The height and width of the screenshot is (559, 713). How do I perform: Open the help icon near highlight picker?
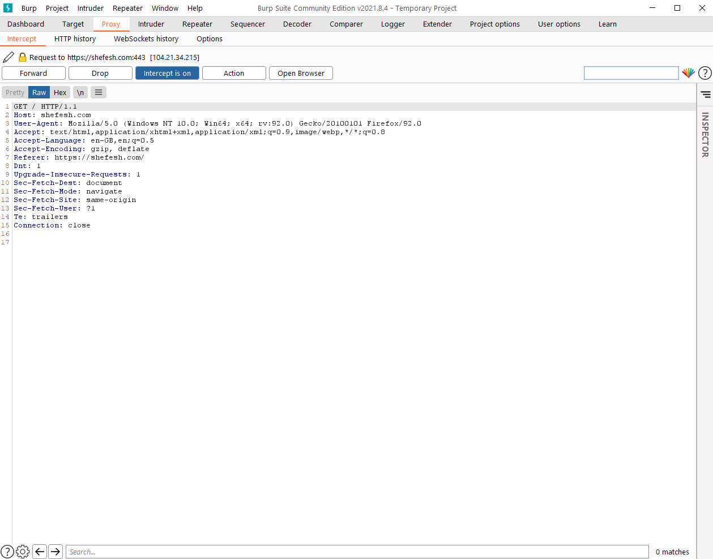coord(705,73)
